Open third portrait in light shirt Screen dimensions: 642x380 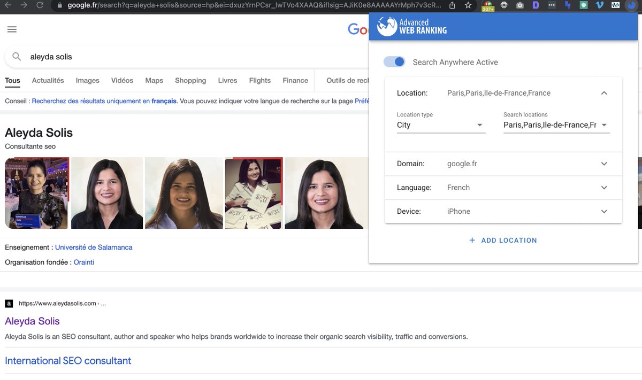point(184,193)
